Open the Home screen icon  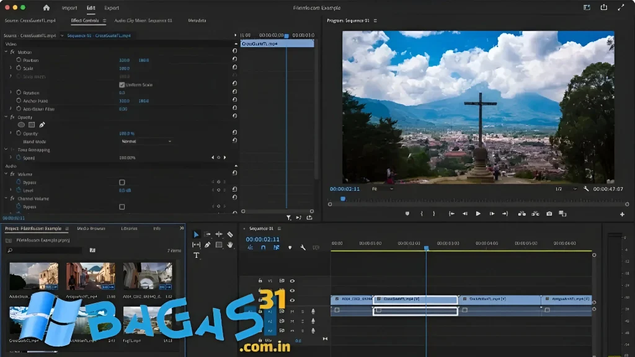46,7
